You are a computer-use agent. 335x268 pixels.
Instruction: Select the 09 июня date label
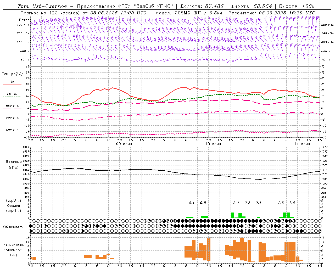(x=124, y=144)
